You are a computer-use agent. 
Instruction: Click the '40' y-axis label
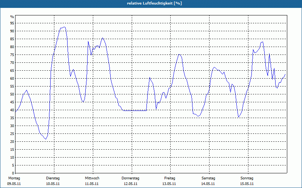click(x=12, y=110)
